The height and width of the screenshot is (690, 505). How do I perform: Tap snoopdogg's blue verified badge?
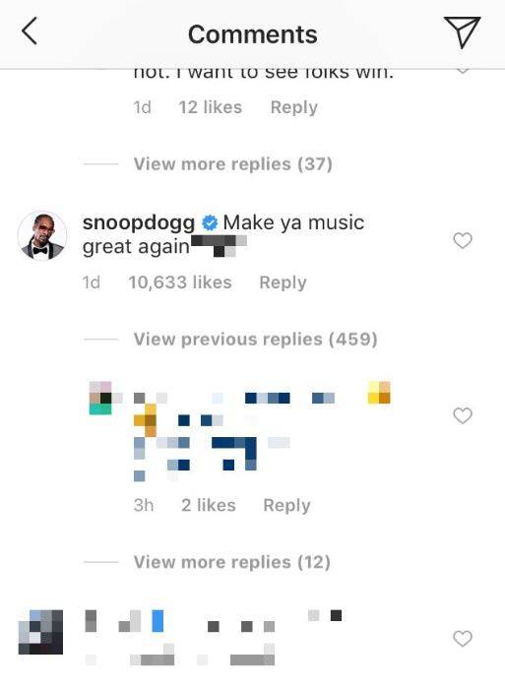coord(210,223)
